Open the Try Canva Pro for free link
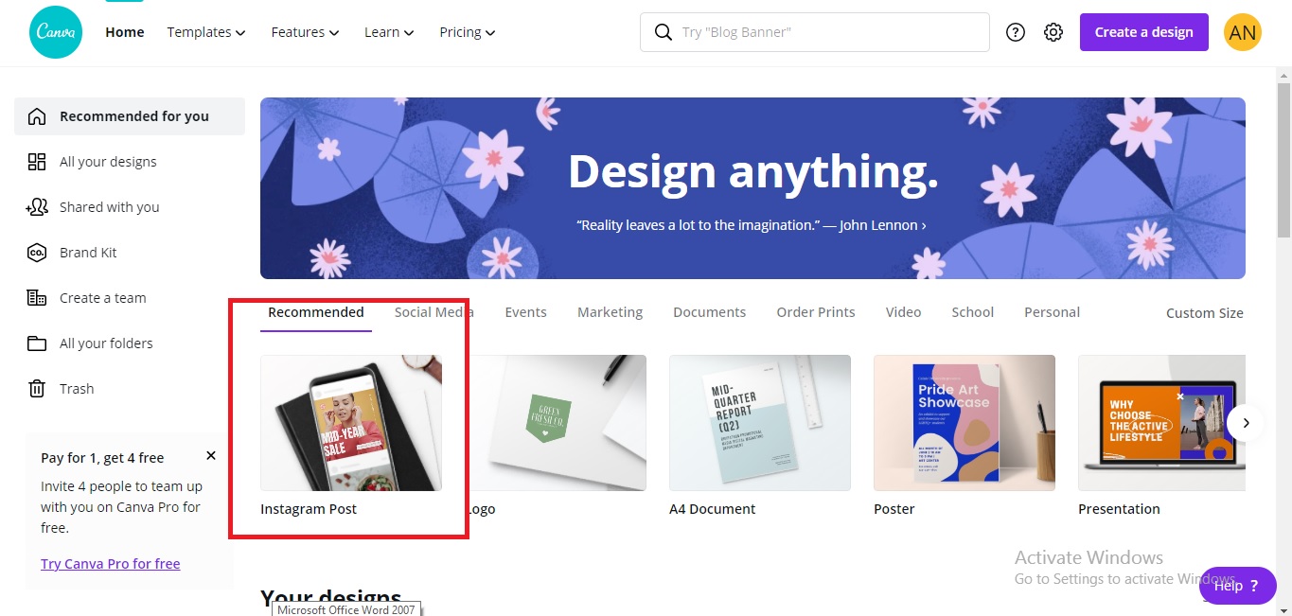 point(110,563)
